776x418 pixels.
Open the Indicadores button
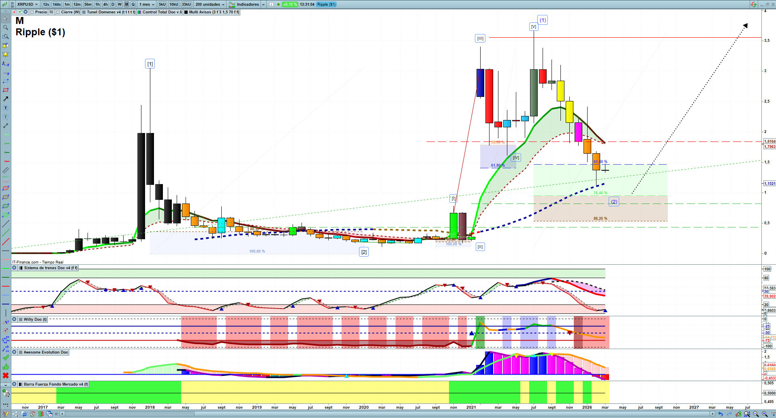coord(247,4)
